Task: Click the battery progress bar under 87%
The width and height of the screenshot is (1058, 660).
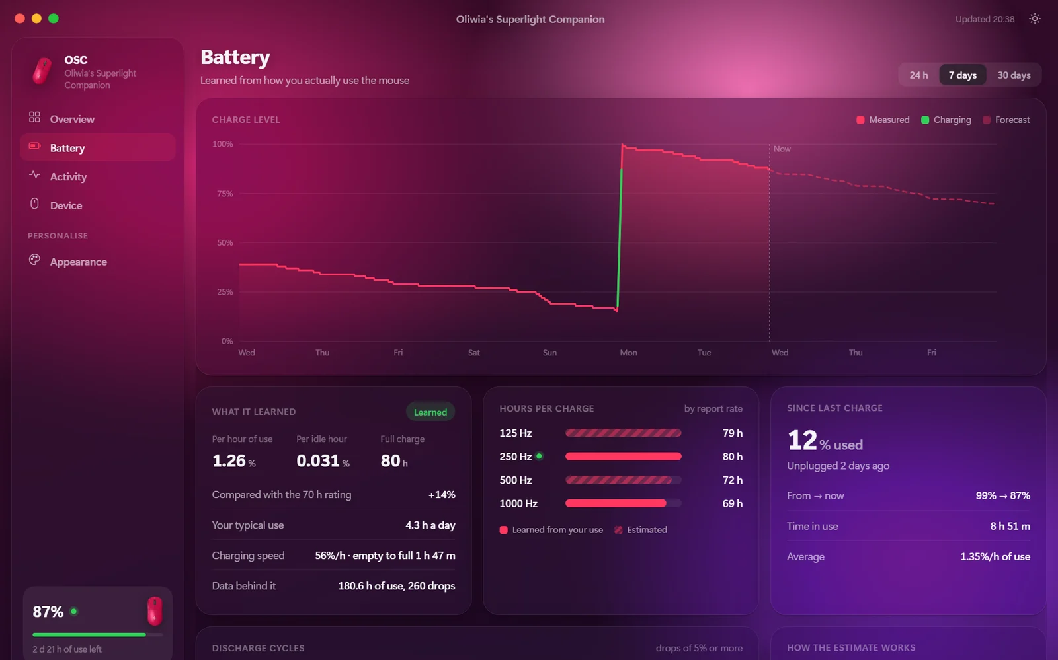Action: point(98,634)
